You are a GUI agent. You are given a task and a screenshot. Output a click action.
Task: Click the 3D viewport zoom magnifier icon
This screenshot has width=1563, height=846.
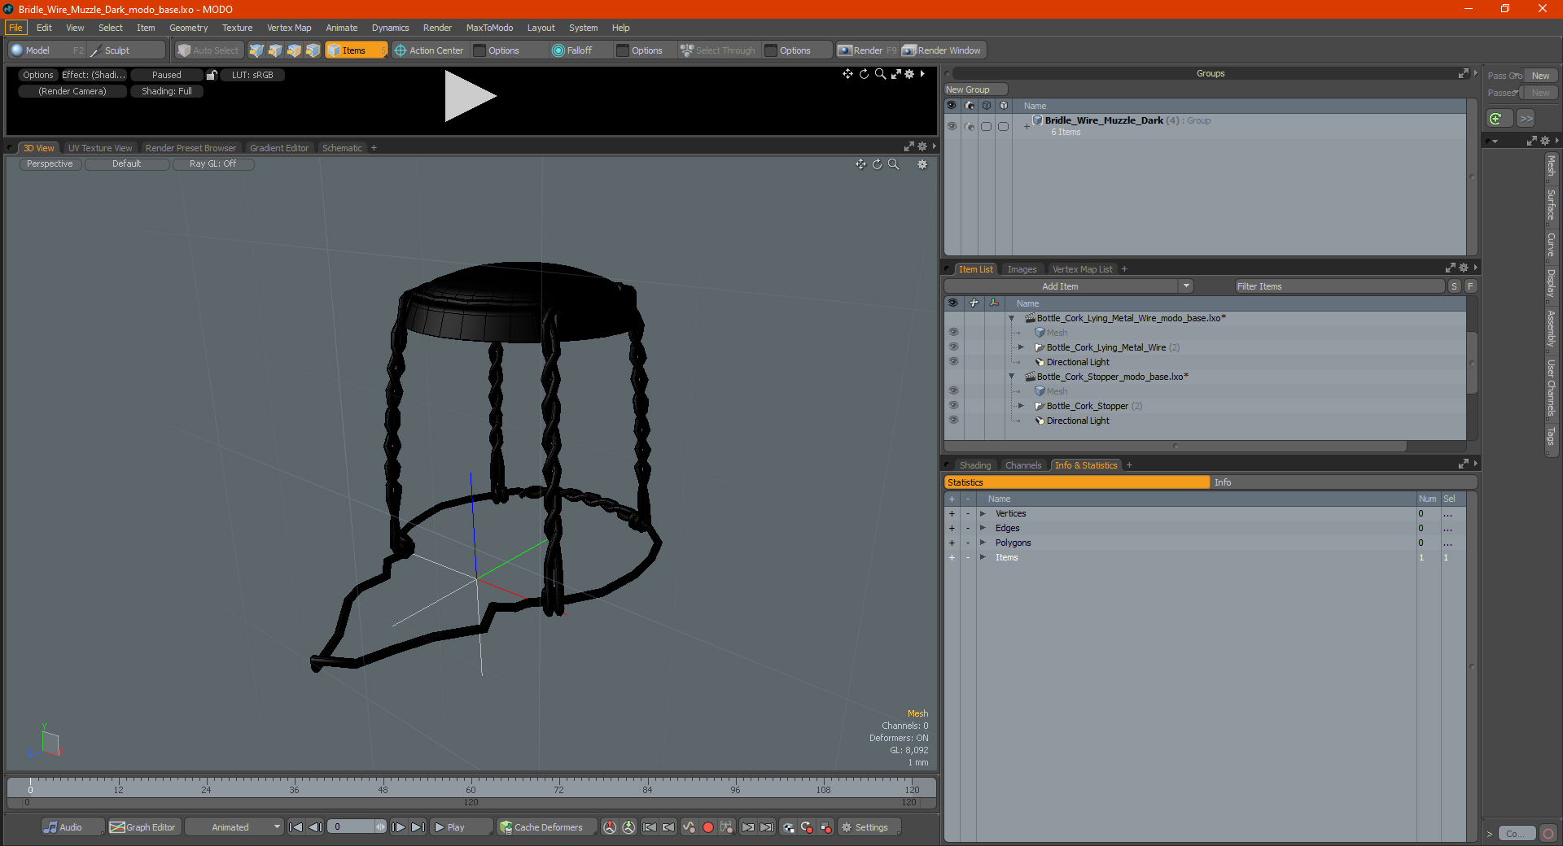[893, 164]
